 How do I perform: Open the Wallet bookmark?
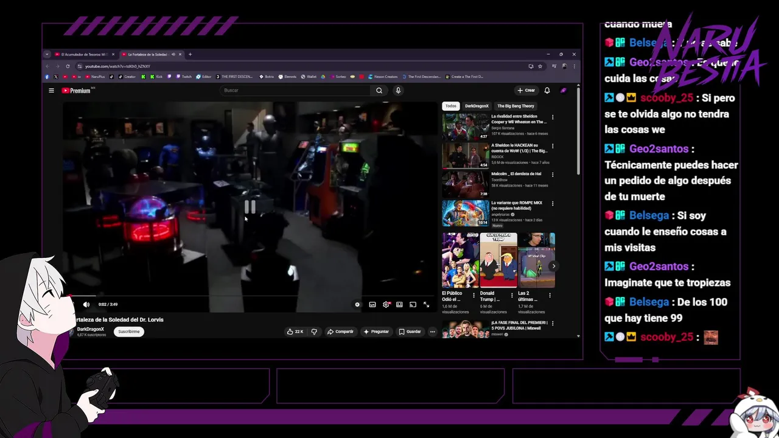tap(309, 77)
